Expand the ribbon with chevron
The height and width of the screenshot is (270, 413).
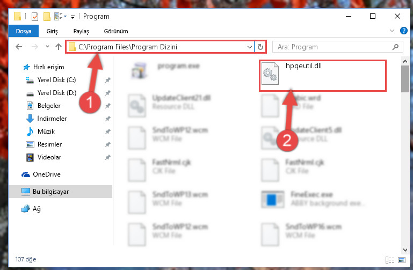tap(392, 31)
